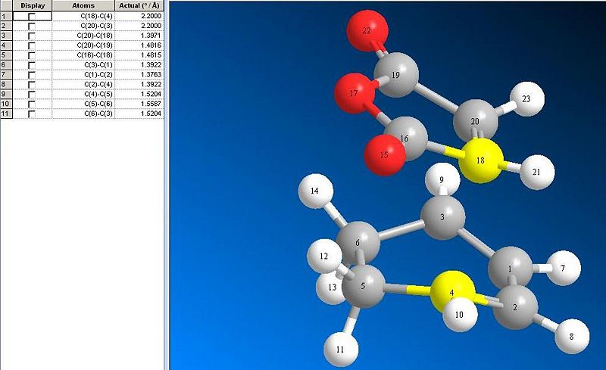
Task: Select red oxygen atom 17 in model
Action: [354, 94]
